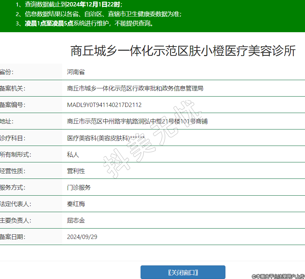
Task: Click the 关闭窗口 button
Action: pyautogui.click(x=183, y=272)
